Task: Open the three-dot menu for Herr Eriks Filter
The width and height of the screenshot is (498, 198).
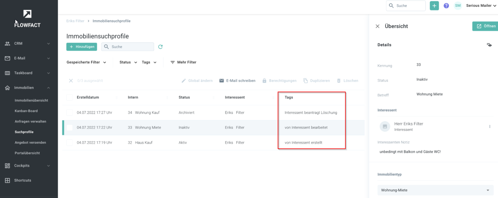Action: 490,126
